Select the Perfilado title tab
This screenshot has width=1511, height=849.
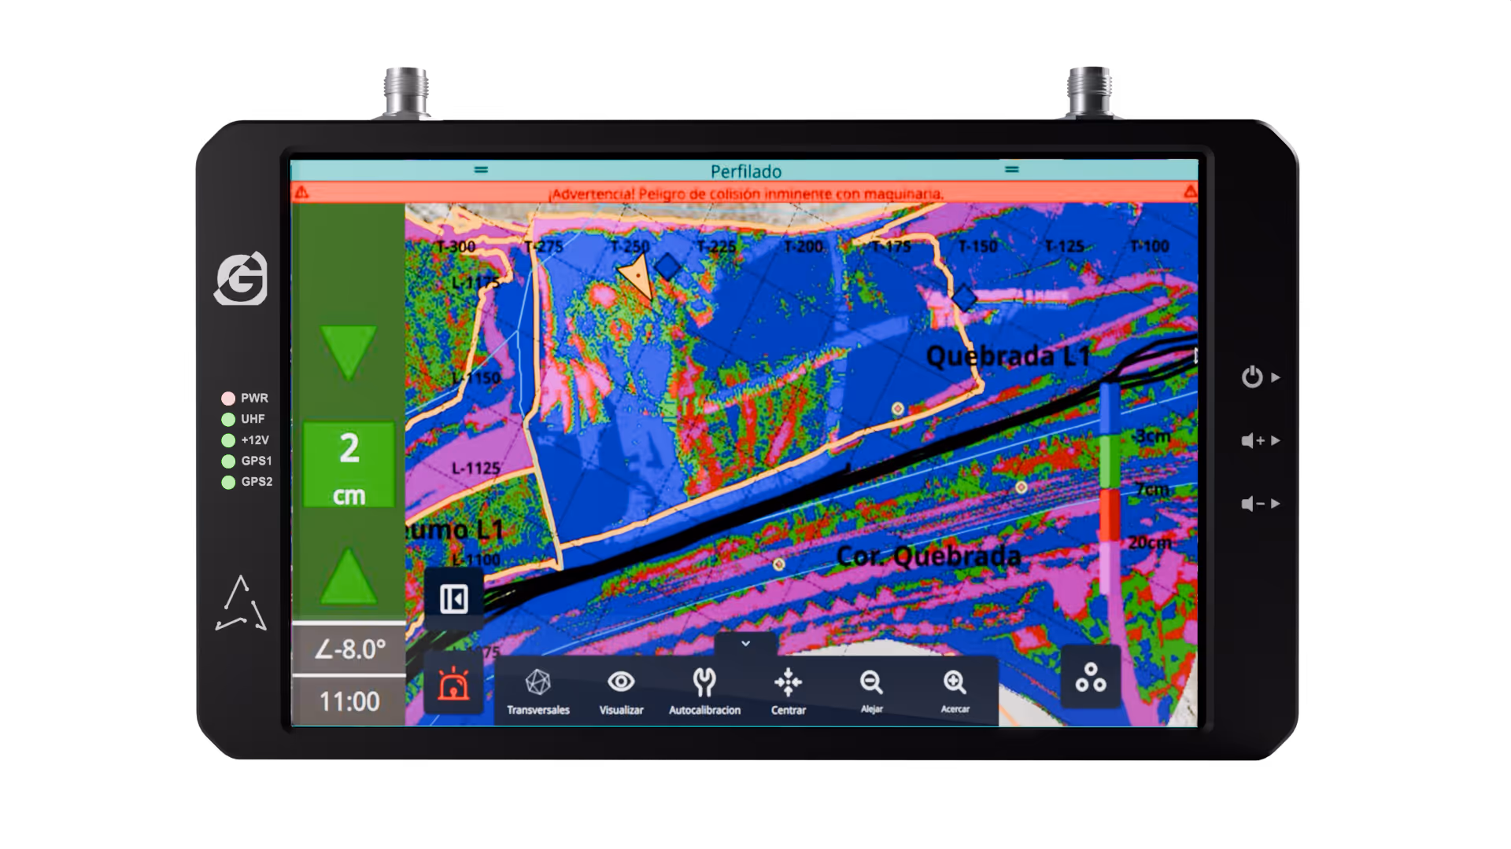point(746,171)
